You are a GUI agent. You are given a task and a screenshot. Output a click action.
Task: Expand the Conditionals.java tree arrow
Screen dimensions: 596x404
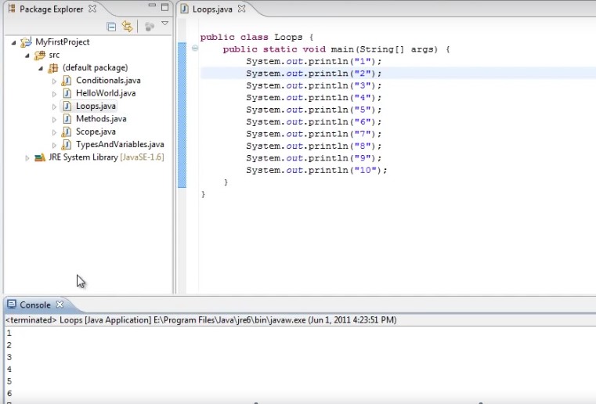click(x=54, y=81)
